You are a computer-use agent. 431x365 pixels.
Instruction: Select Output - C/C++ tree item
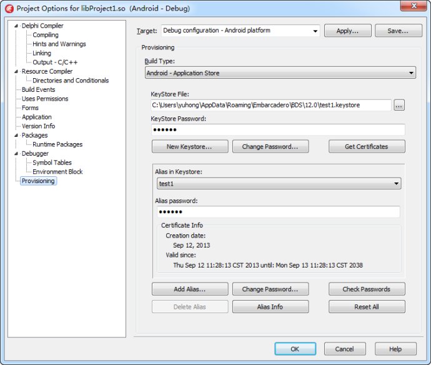(55, 62)
